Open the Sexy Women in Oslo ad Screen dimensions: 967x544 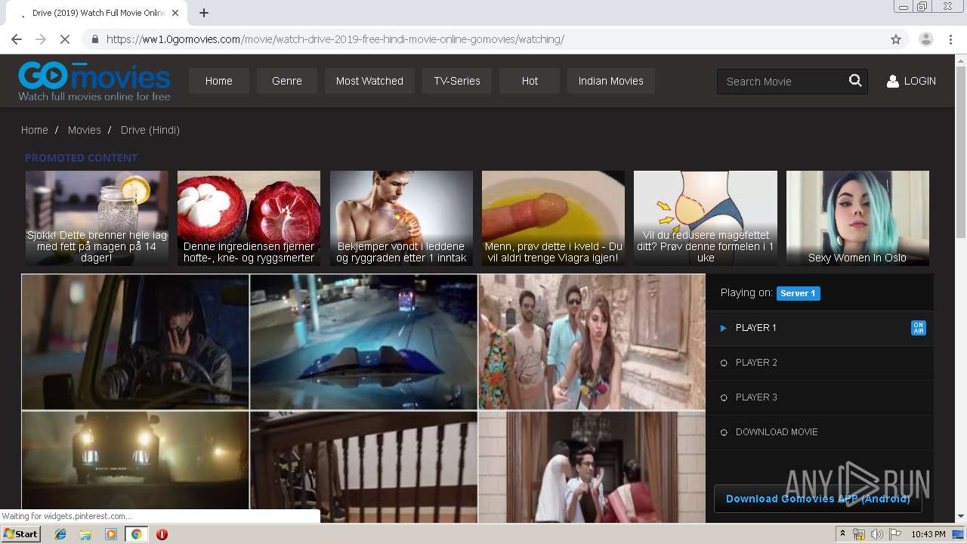click(x=857, y=218)
